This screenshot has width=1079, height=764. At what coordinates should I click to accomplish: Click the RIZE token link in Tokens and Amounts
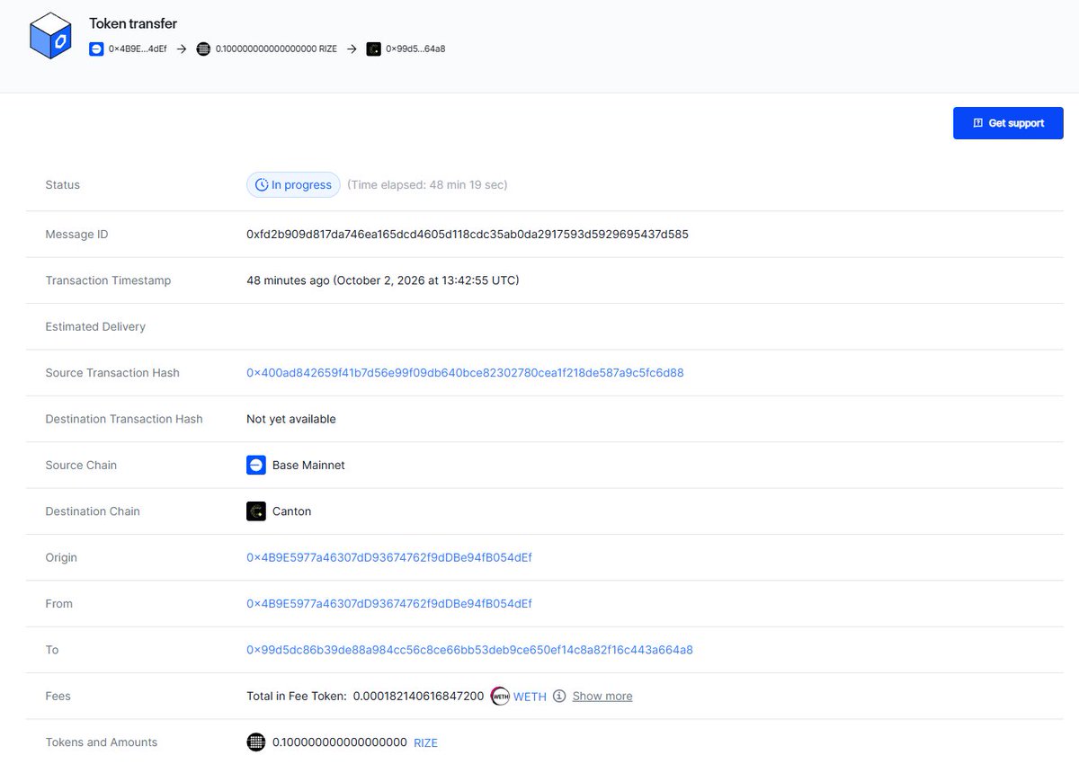tap(425, 743)
